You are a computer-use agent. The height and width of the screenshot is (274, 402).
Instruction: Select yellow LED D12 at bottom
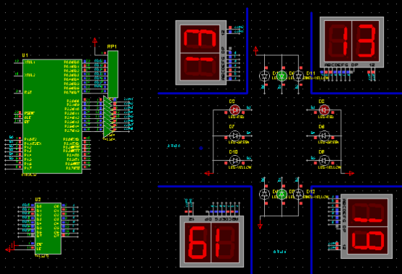(x=299, y=194)
